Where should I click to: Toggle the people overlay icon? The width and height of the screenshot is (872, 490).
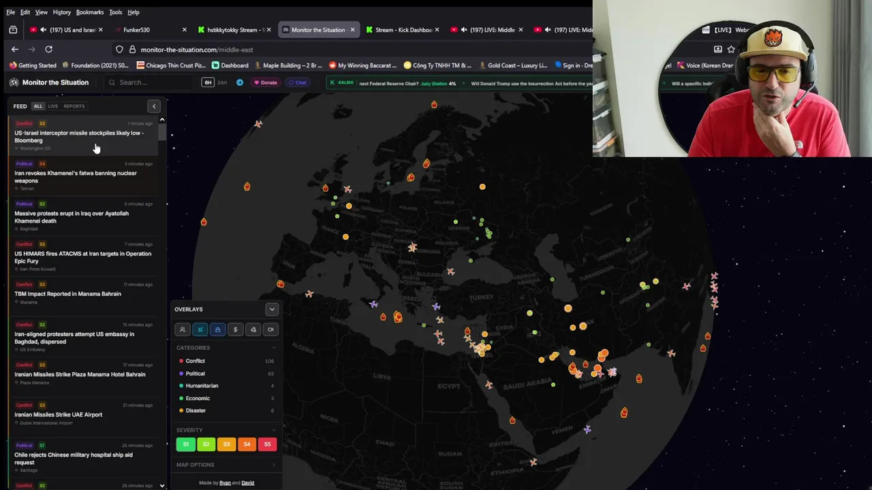[x=183, y=329]
